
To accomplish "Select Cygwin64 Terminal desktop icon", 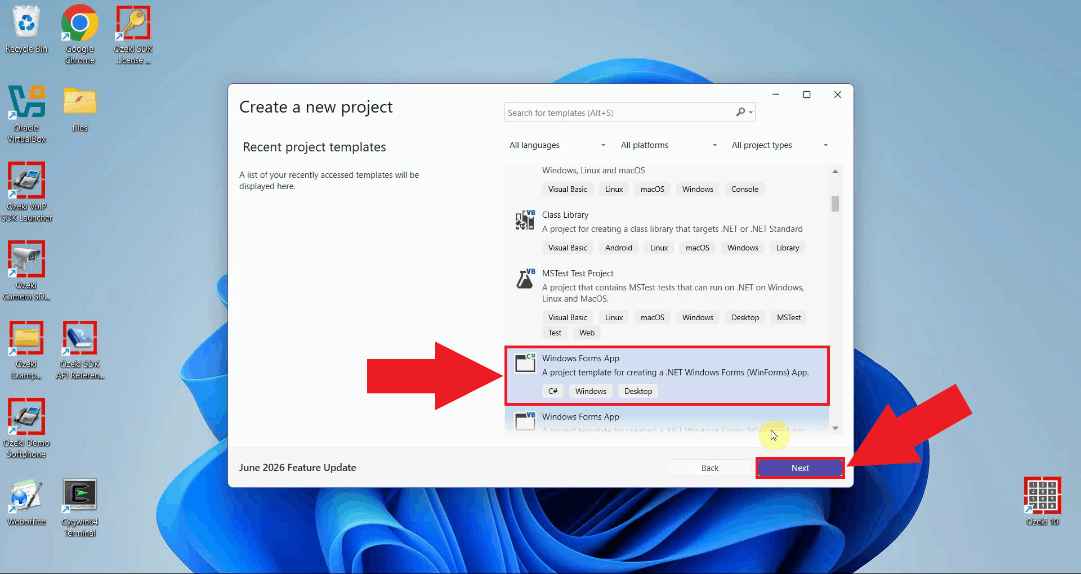I will point(80,508).
